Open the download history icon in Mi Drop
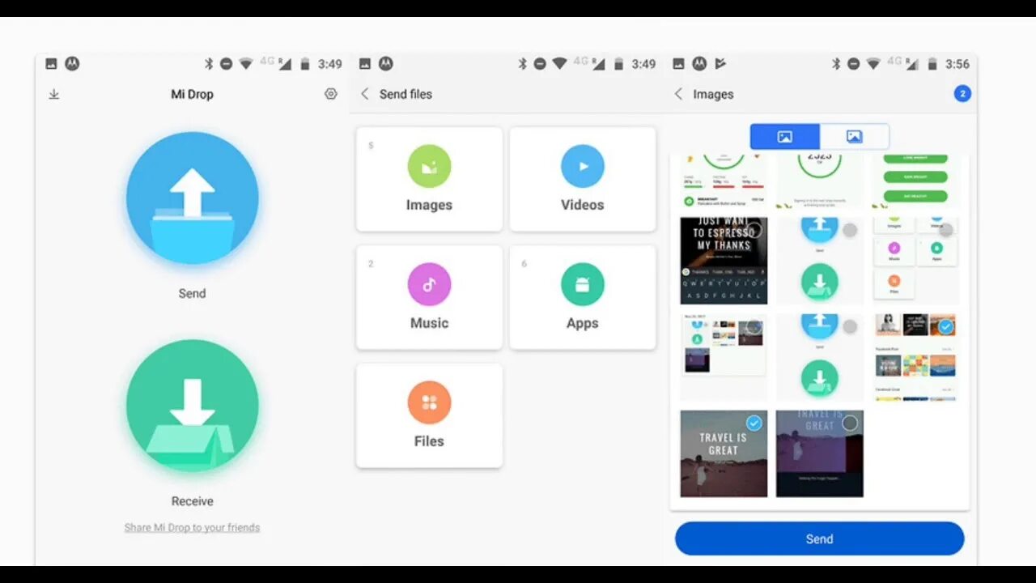The height and width of the screenshot is (583, 1036). 54,94
